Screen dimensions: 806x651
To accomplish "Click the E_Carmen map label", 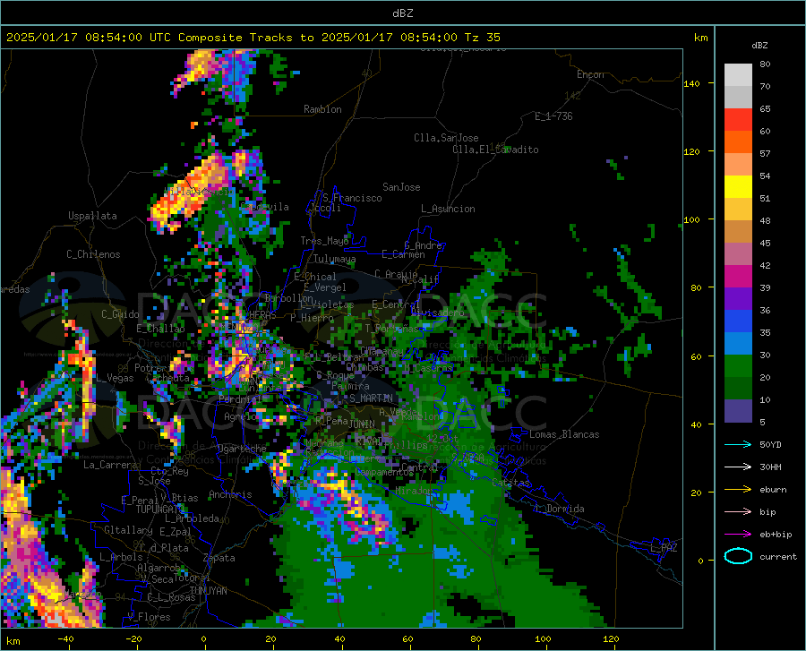I will click(403, 254).
